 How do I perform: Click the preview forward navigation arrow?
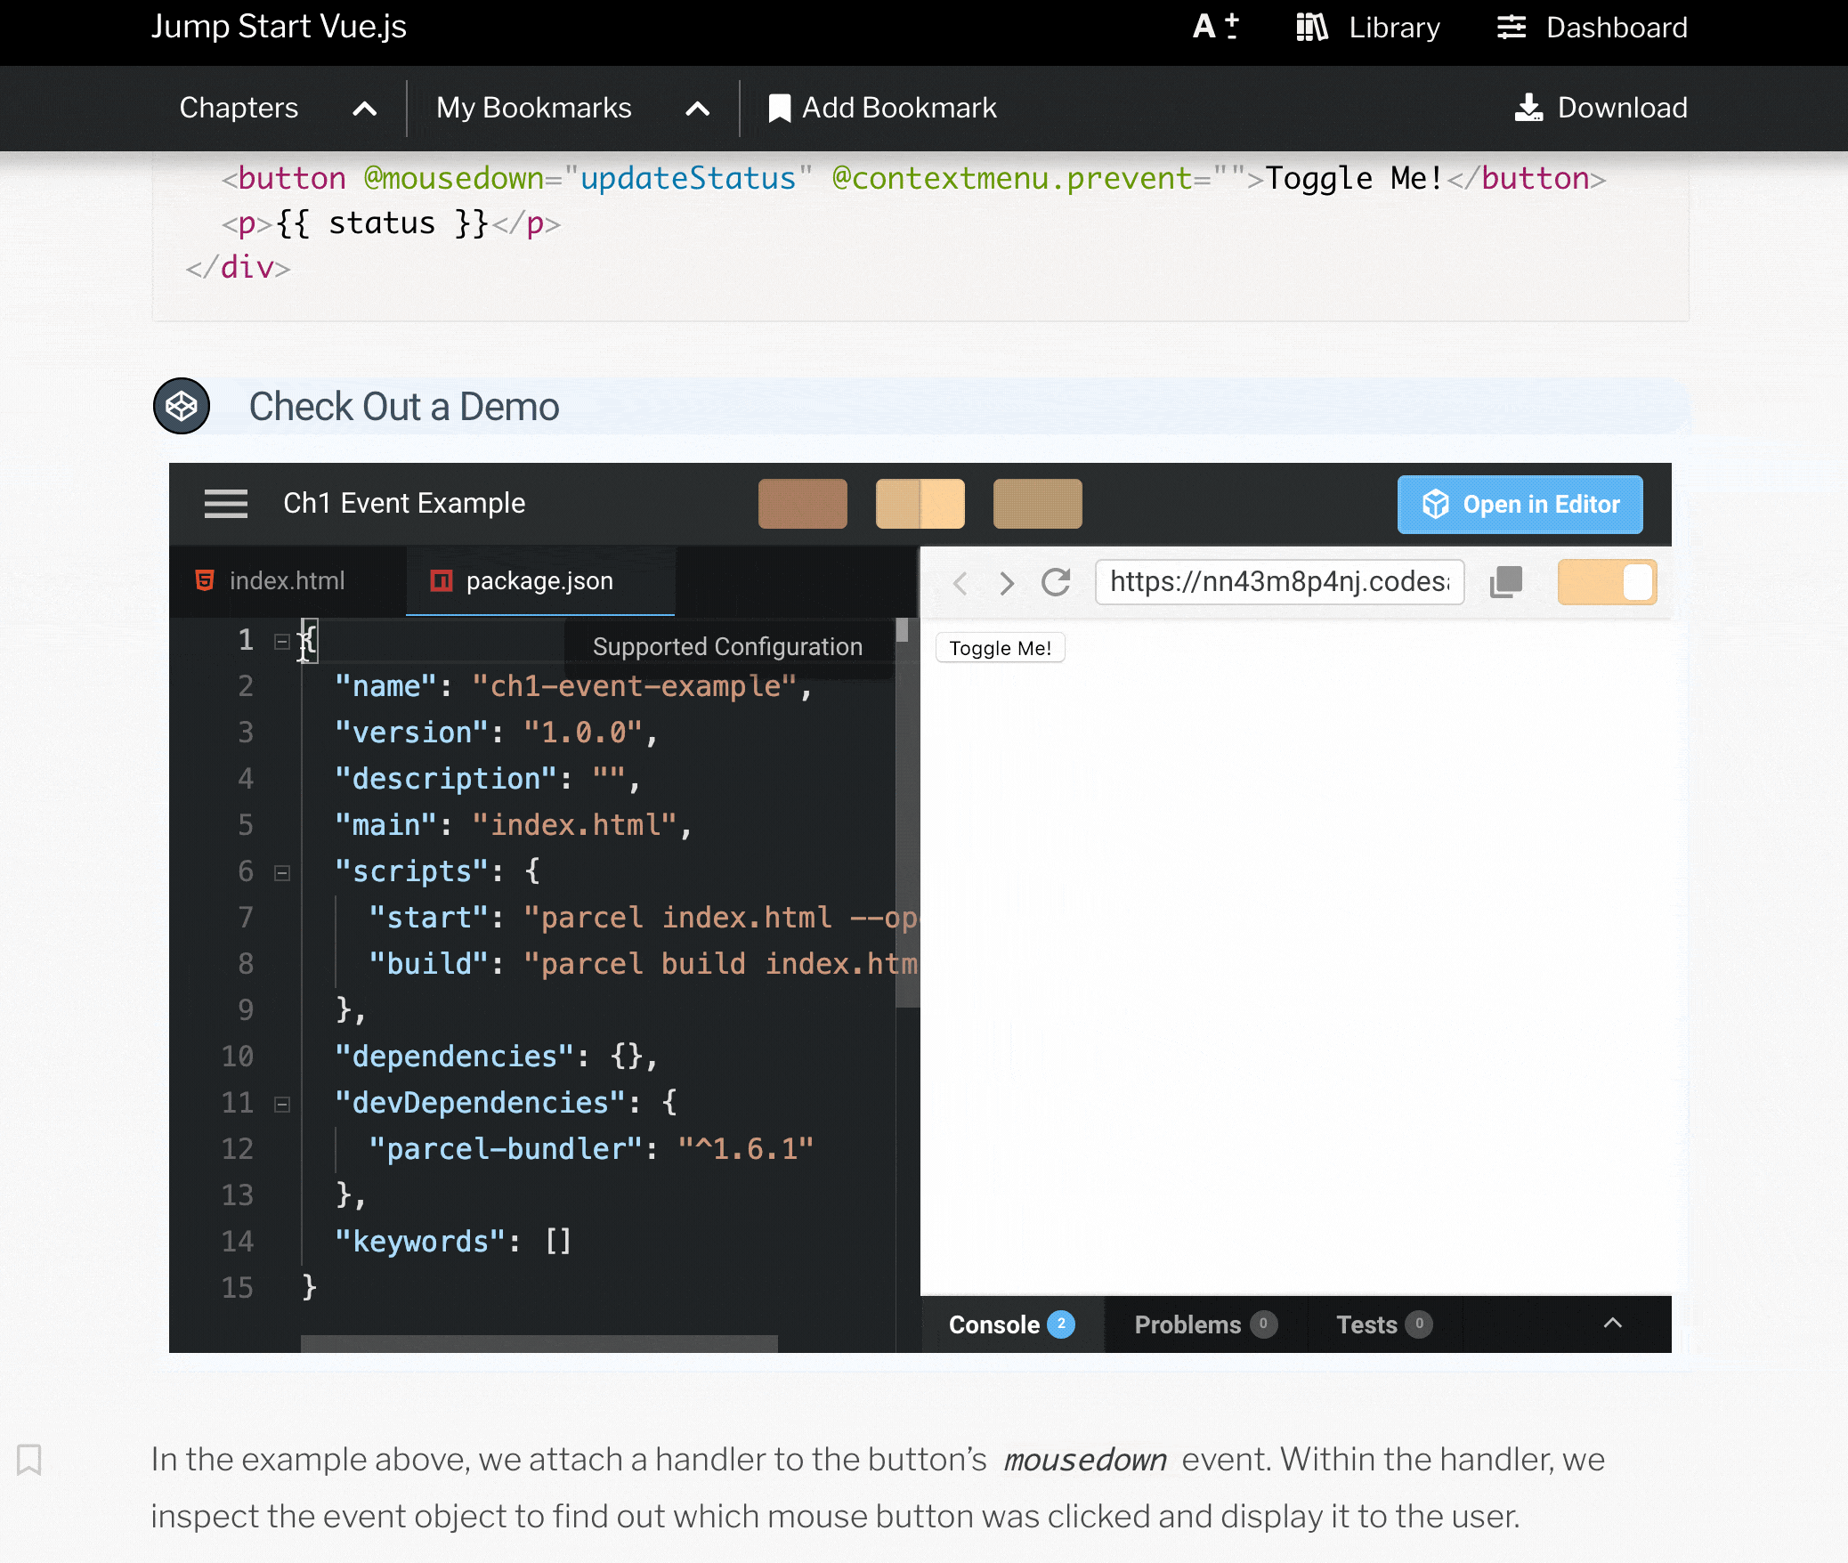coord(1007,583)
